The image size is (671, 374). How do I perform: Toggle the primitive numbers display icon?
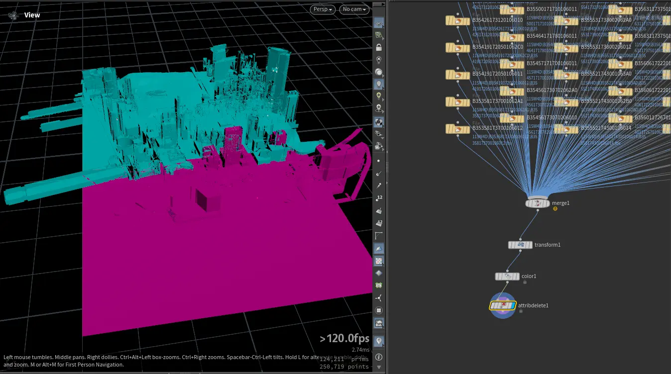coord(379,224)
